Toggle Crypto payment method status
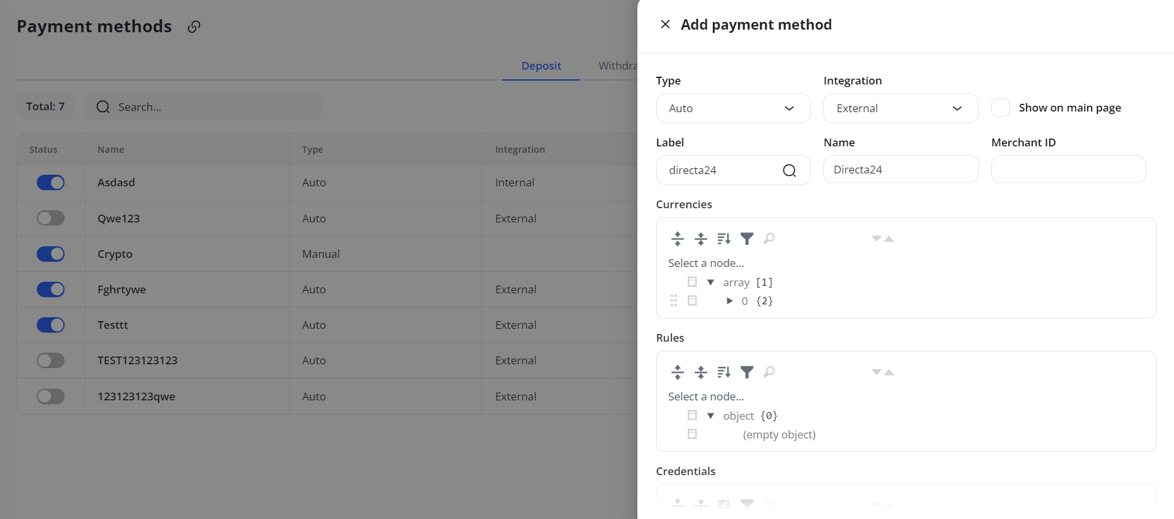1174x519 pixels. pyautogui.click(x=50, y=254)
